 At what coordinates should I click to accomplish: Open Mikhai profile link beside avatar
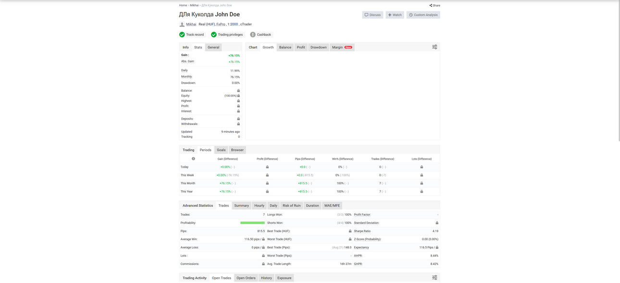[191, 24]
